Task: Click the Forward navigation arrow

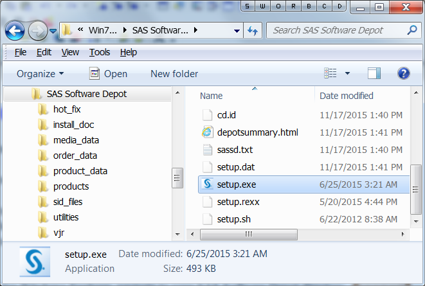Action: [37, 30]
